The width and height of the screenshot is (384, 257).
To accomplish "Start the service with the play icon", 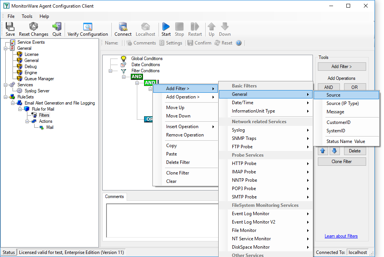I will pos(166,27).
